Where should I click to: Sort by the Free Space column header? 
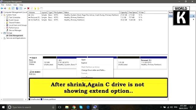pyautogui.click(x=133, y=13)
